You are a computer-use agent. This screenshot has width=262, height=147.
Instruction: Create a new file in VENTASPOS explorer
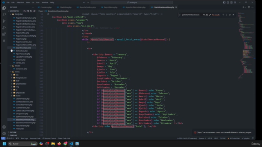pos(25,11)
